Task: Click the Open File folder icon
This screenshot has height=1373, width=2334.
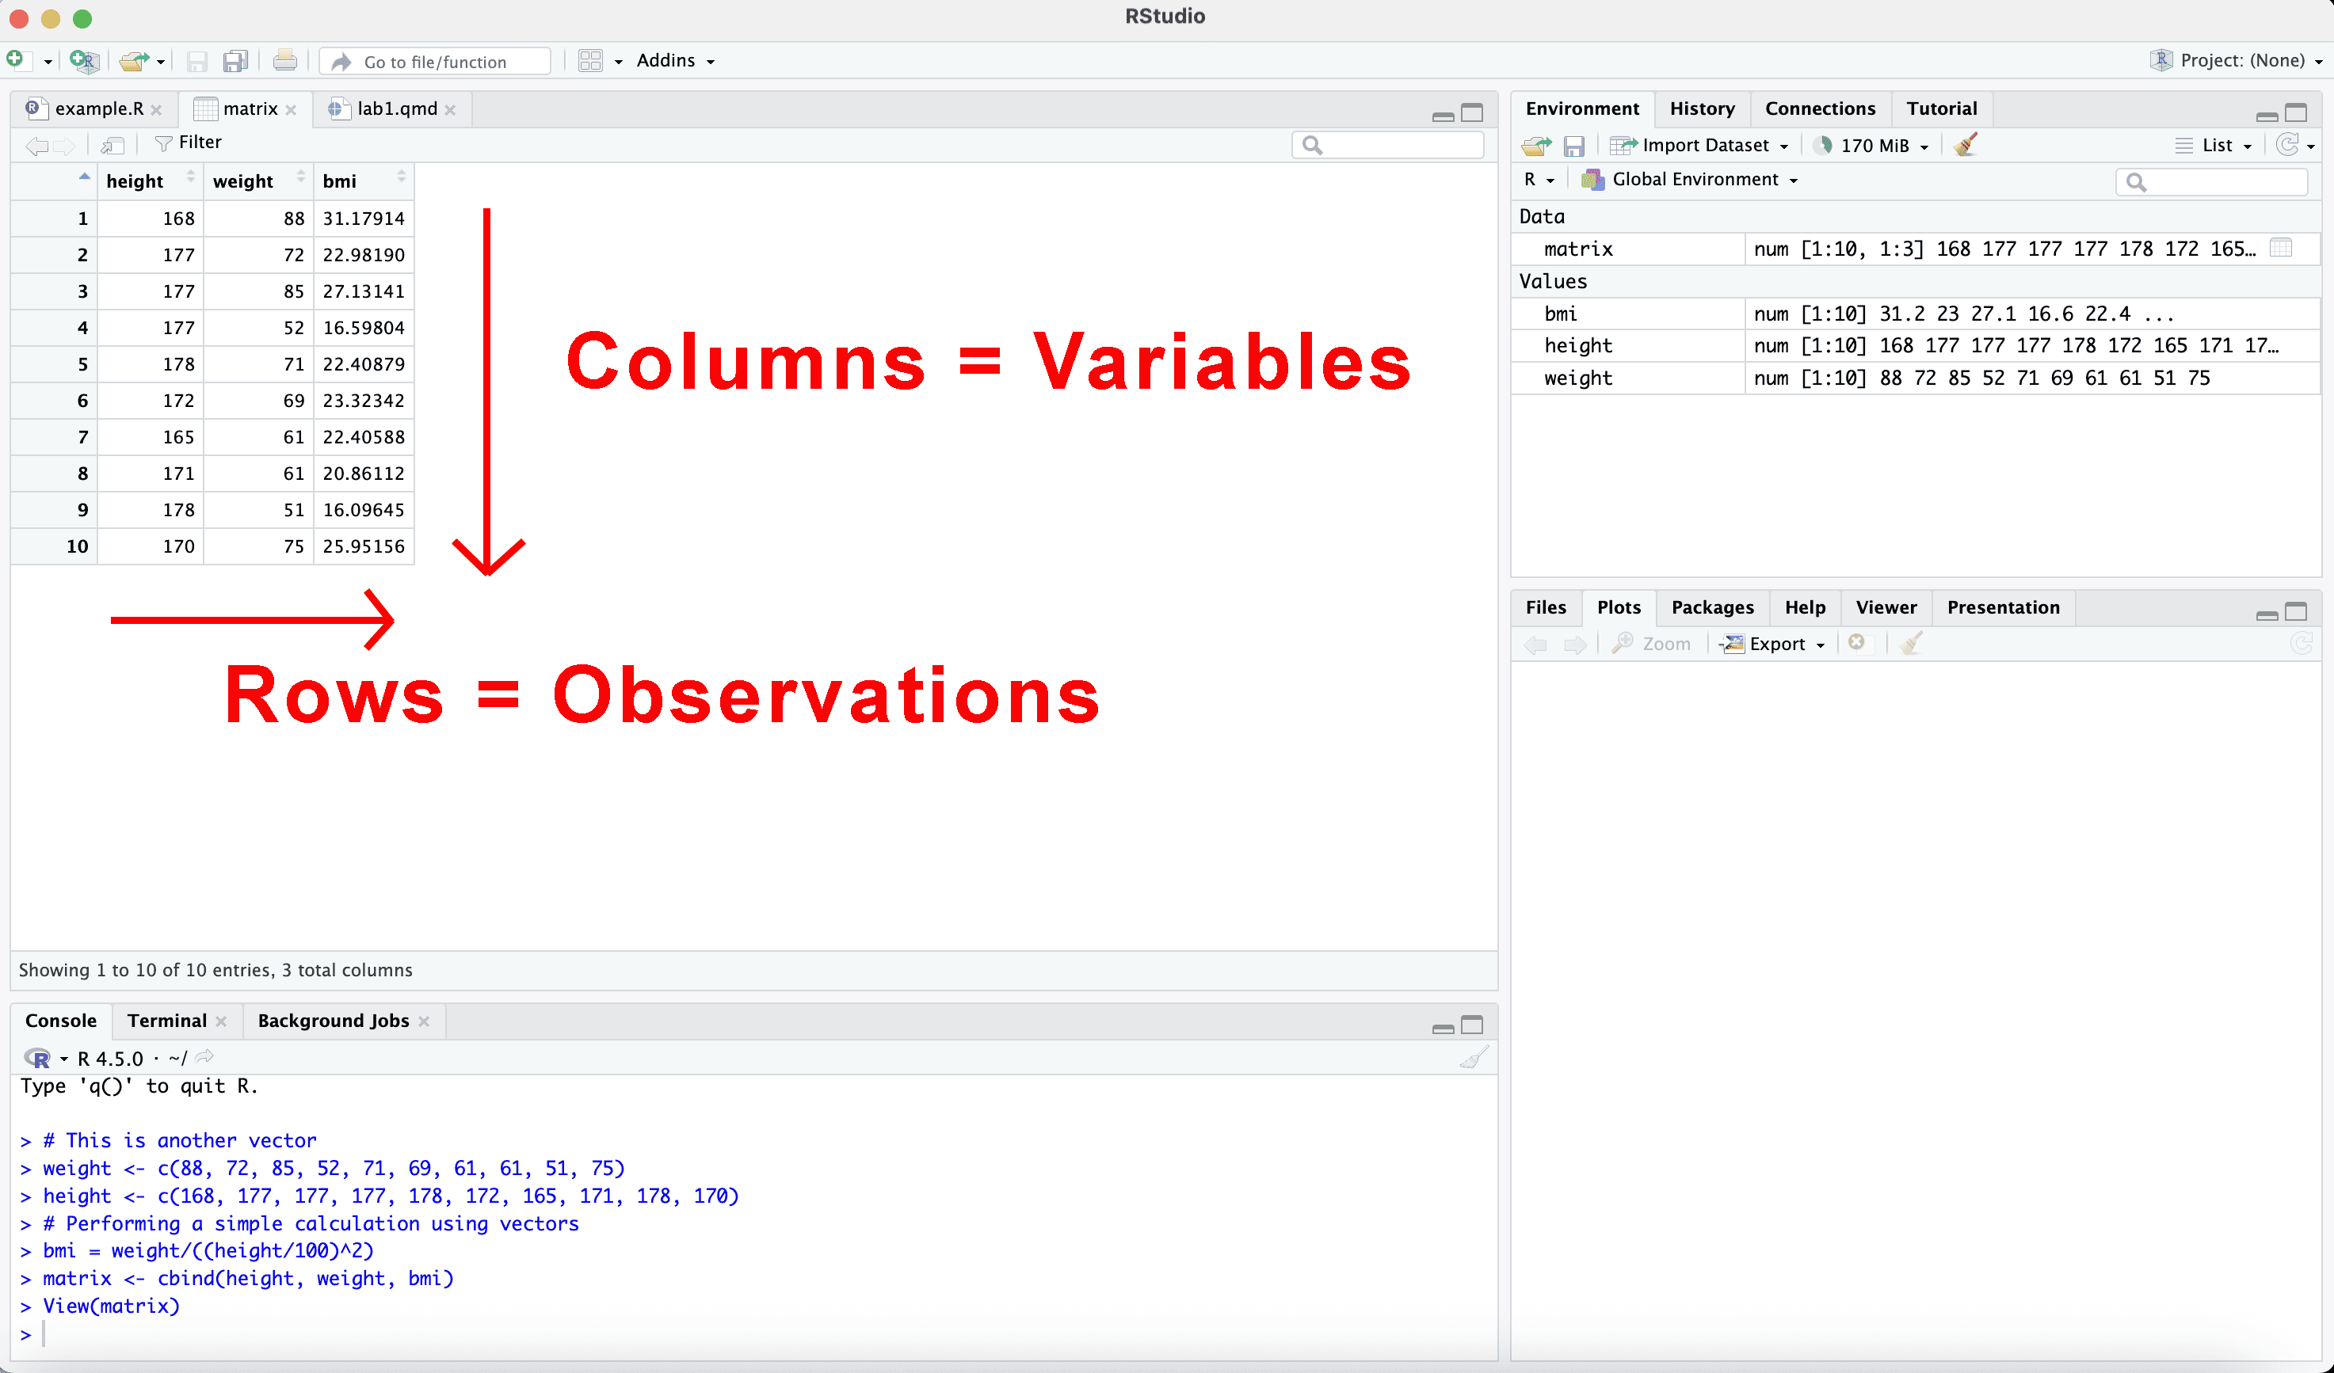Action: tap(133, 61)
